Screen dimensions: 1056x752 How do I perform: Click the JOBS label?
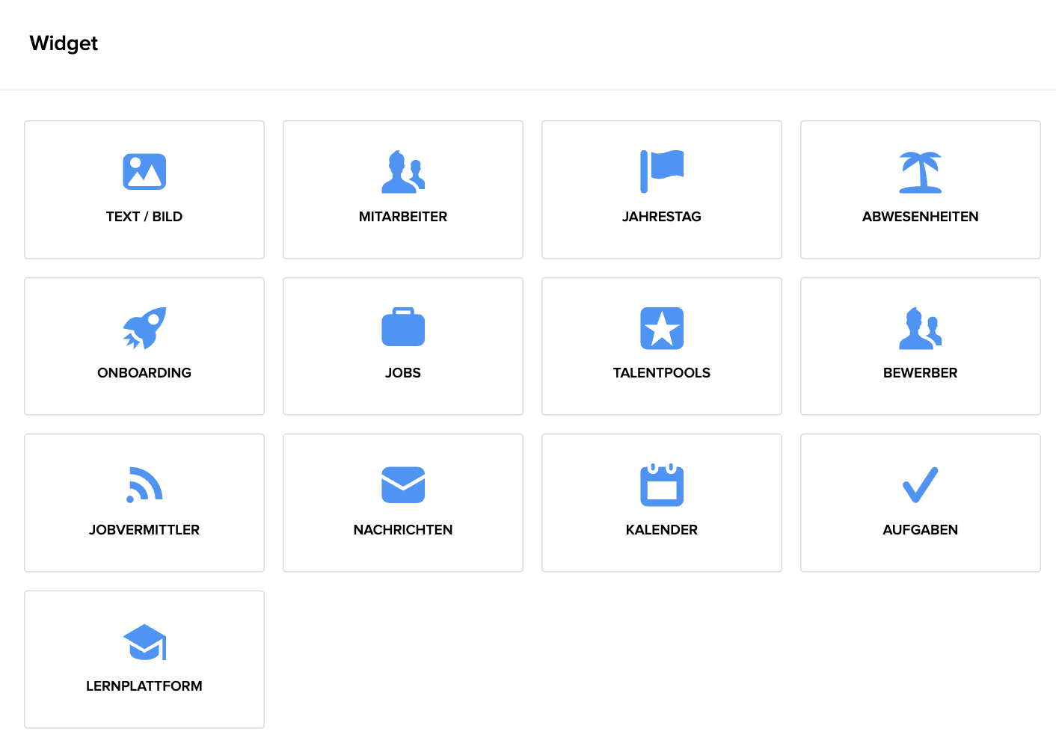click(x=403, y=373)
